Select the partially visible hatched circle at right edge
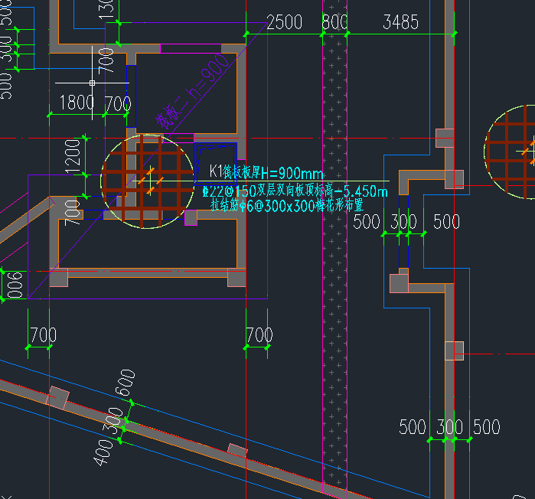Screen dimensions: 535x499 pos(510,152)
